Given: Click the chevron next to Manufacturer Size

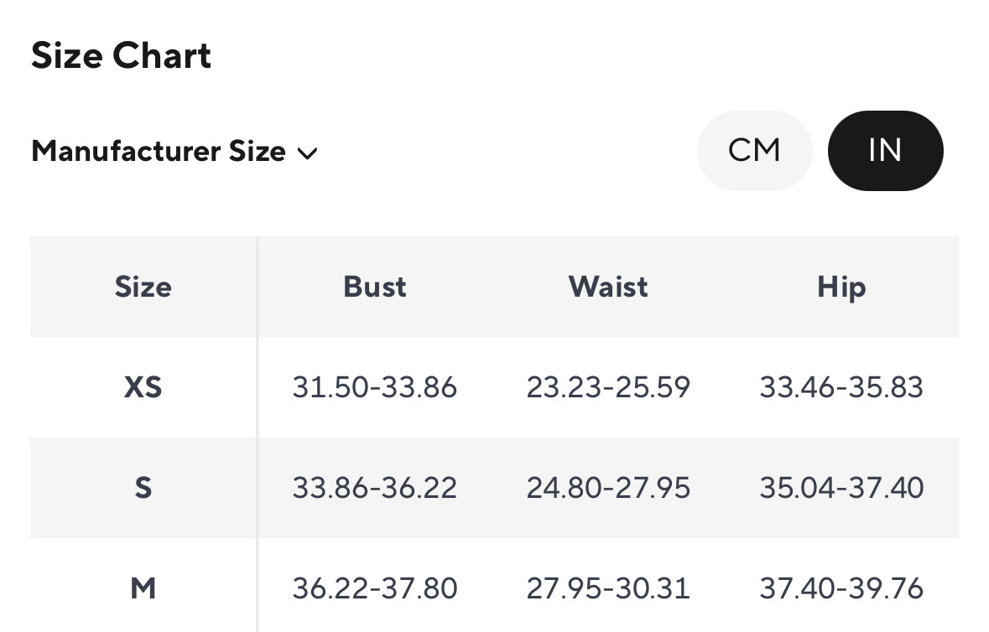Looking at the screenshot, I should pos(307,153).
